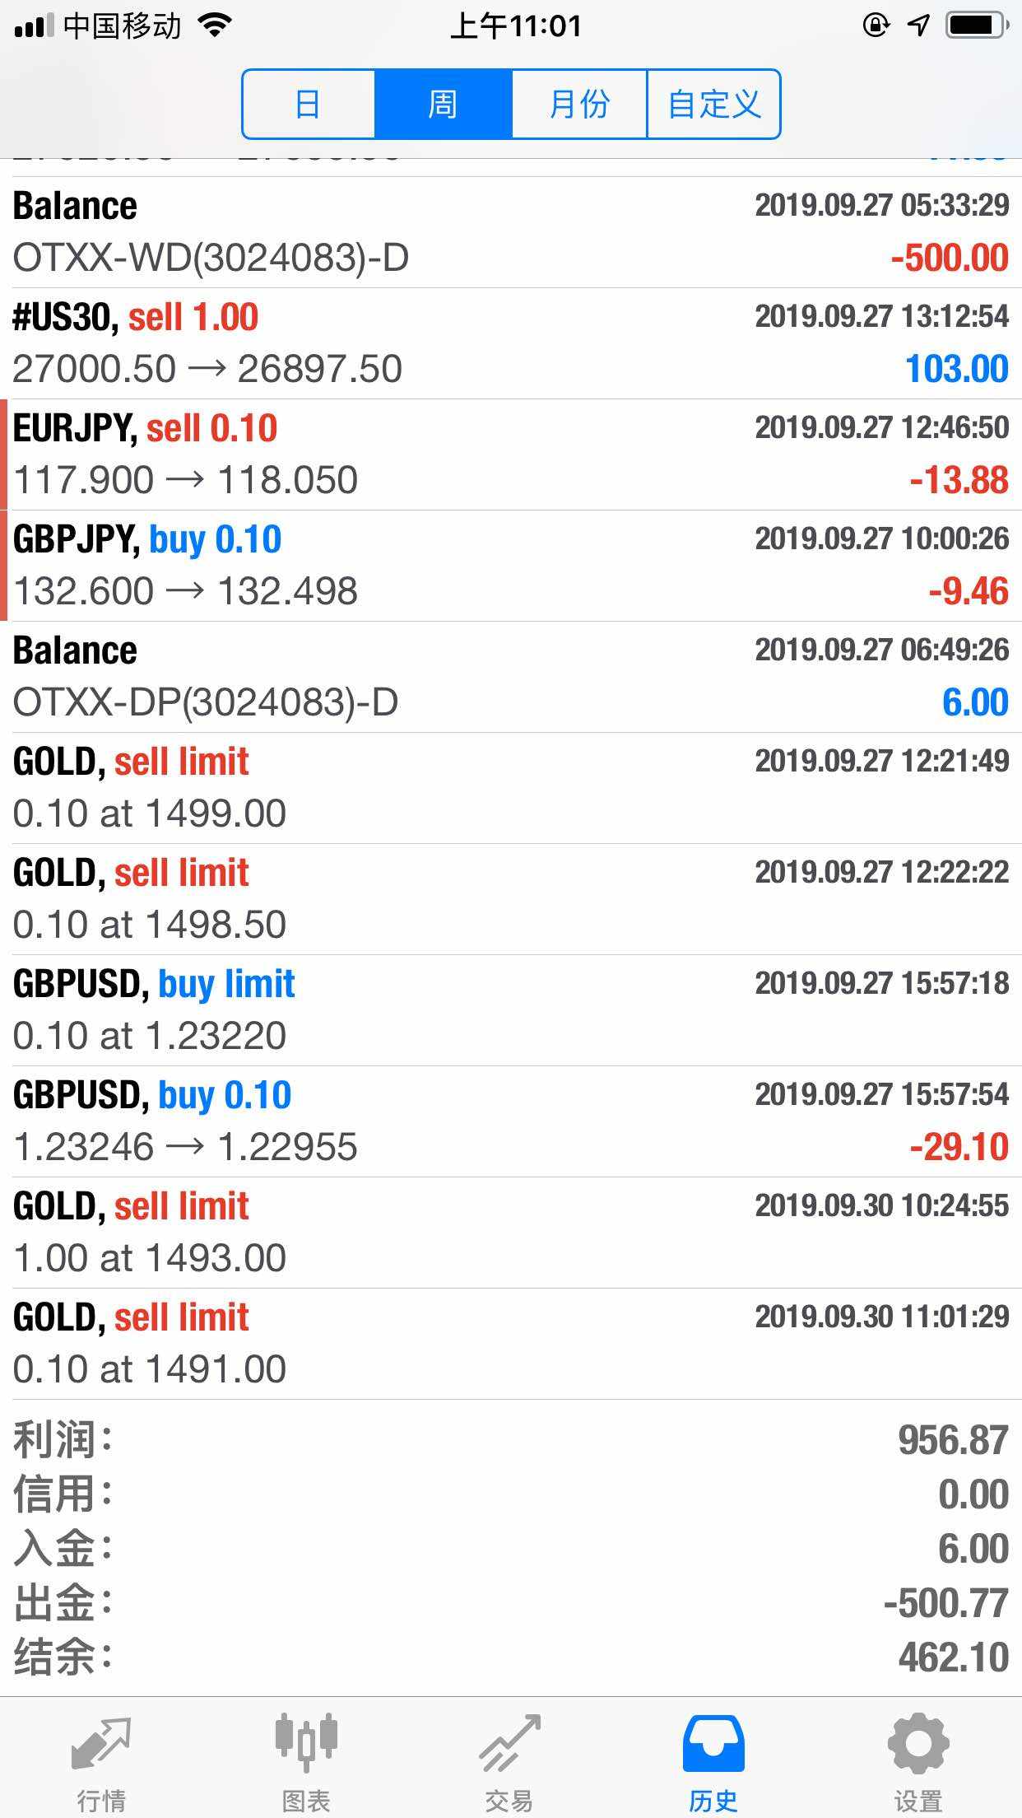Switch to the Day (日) period tab

(x=309, y=105)
